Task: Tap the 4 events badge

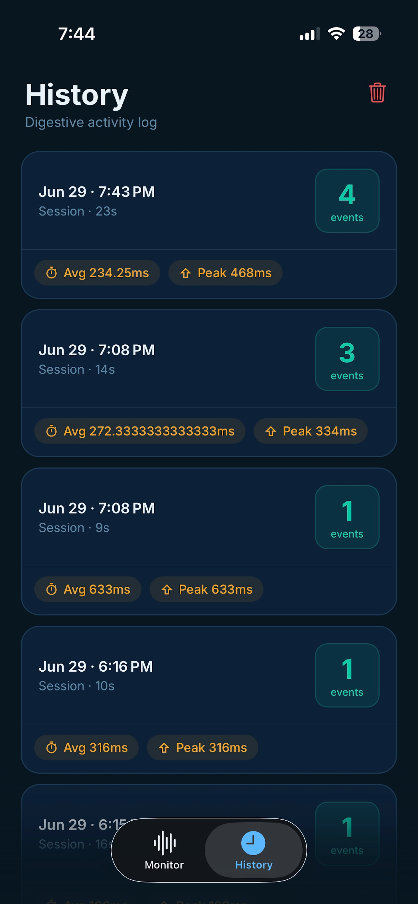Action: (347, 201)
